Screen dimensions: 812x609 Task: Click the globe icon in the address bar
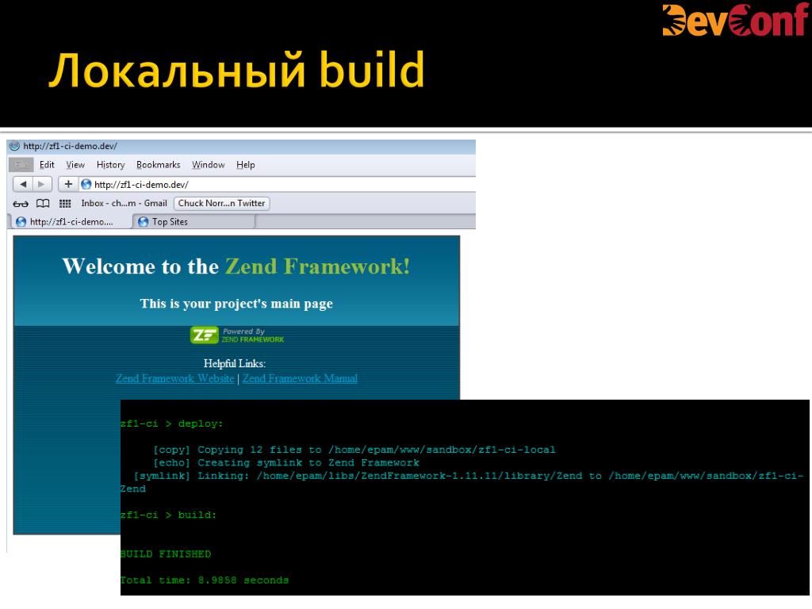[86, 184]
